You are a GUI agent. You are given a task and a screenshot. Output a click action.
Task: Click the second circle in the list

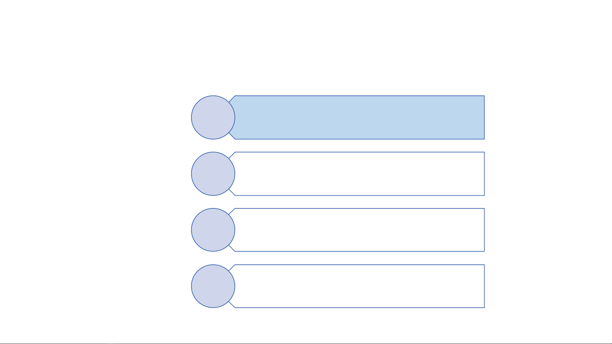tap(213, 174)
